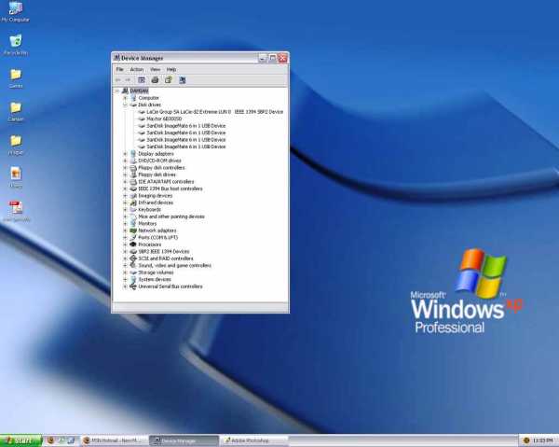Click the toolbar icon between Print and Scan
The height and width of the screenshot is (447, 559).
coord(169,80)
